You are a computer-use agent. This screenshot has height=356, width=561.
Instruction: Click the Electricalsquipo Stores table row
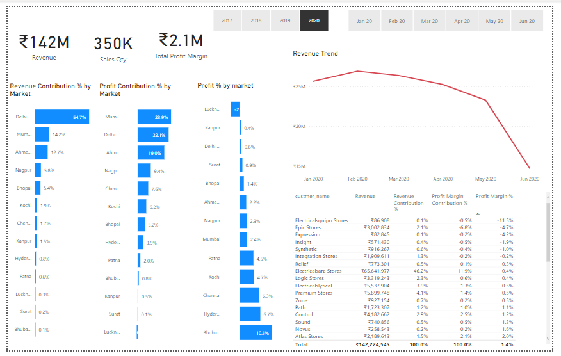404,220
